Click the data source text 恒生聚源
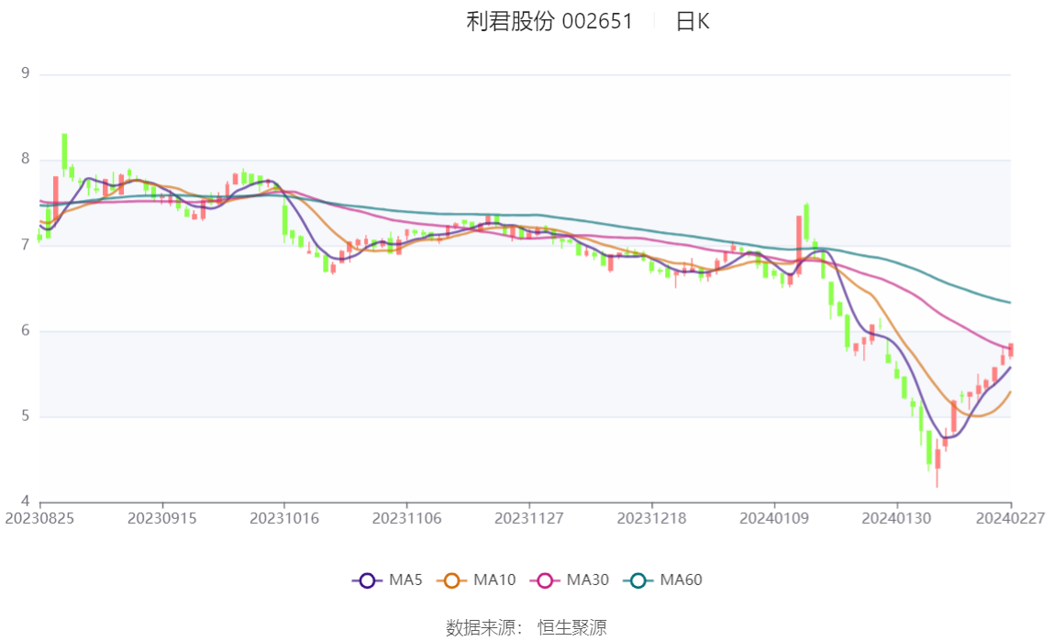Viewport: 1053px width, 641px height. pyautogui.click(x=571, y=627)
